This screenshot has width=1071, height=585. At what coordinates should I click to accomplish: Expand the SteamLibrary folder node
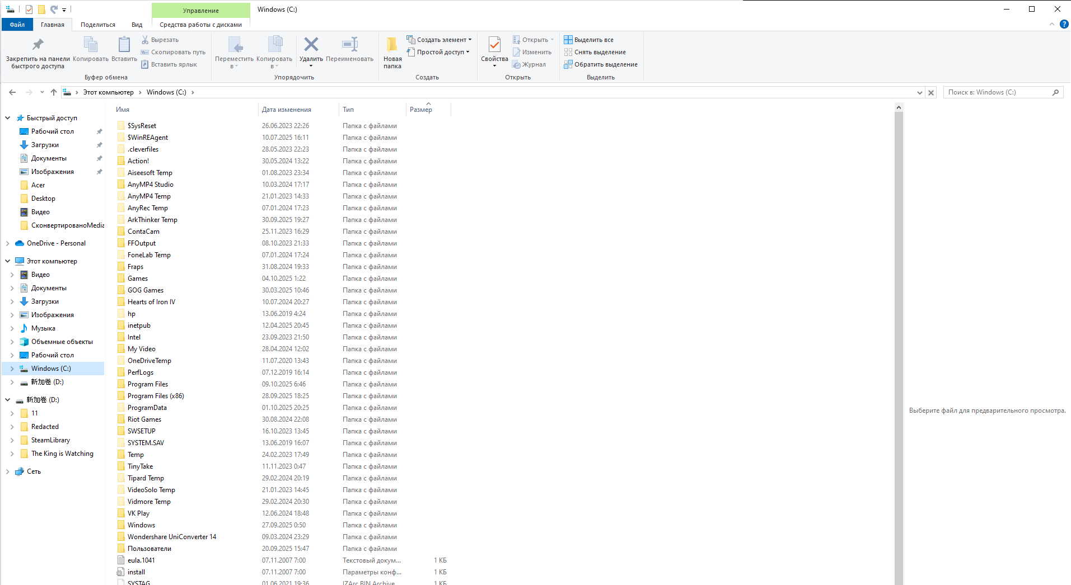click(12, 440)
